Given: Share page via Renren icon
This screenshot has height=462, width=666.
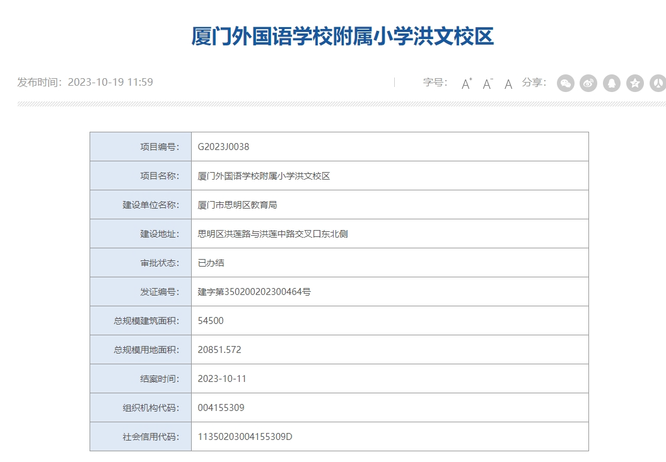Looking at the screenshot, I should tap(658, 83).
